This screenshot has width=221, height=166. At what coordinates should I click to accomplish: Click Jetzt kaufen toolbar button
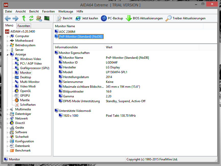pyautogui.click(x=87, y=18)
